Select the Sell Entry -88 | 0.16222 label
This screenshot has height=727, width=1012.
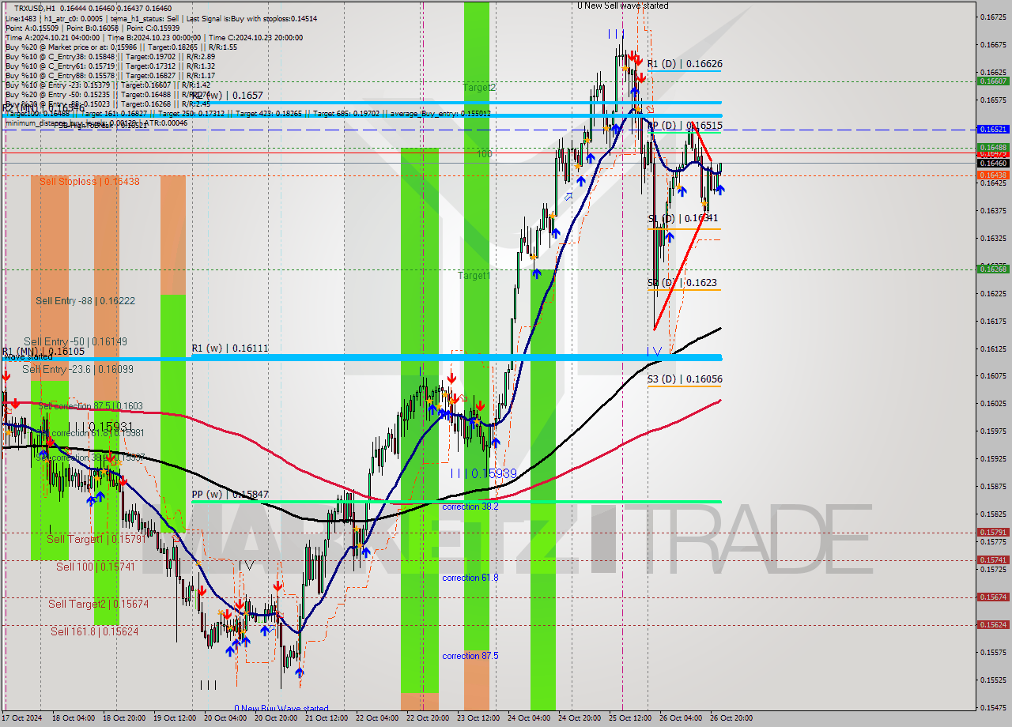(85, 301)
